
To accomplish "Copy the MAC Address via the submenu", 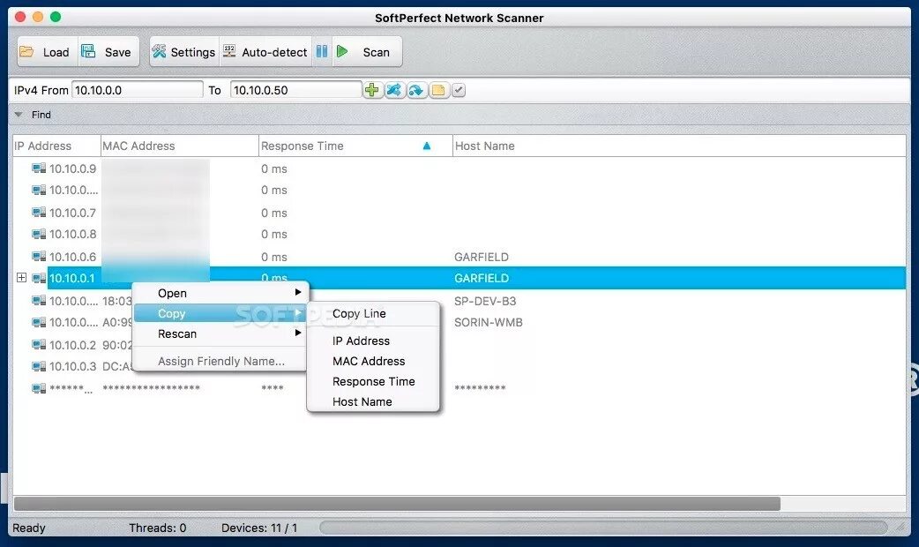I will (x=373, y=361).
